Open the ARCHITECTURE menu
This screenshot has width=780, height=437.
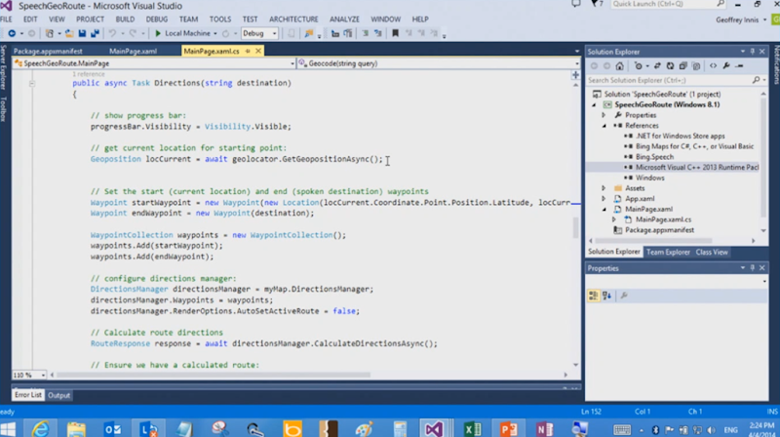click(293, 20)
